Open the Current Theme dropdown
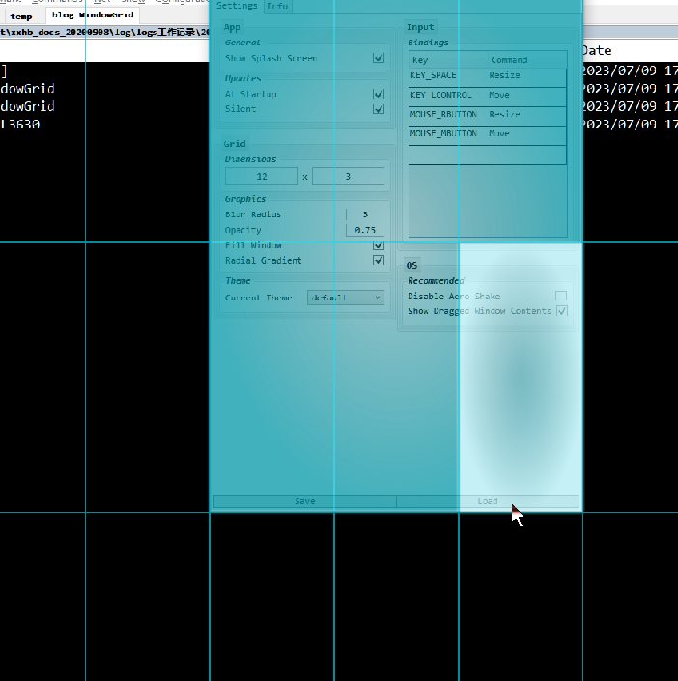The width and height of the screenshot is (678, 681). click(346, 298)
